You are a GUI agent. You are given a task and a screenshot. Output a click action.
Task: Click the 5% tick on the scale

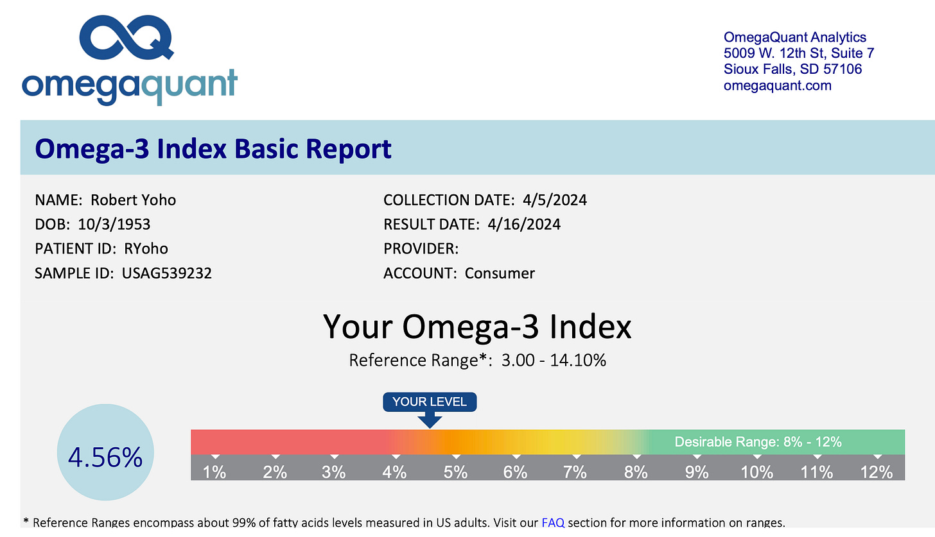[x=455, y=472]
